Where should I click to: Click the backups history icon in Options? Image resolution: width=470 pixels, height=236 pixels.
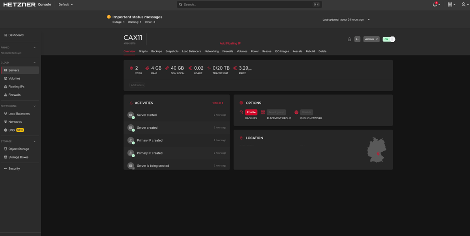(x=241, y=112)
